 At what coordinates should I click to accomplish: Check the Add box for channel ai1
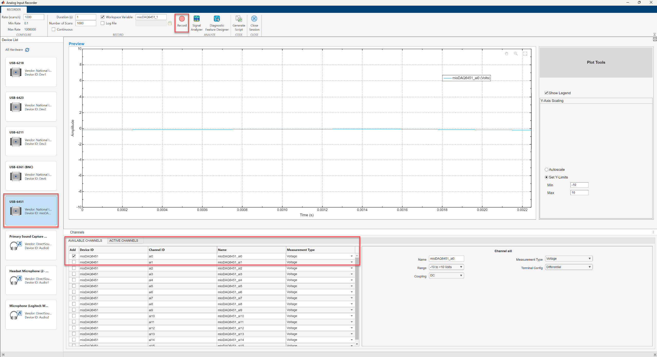tap(74, 262)
